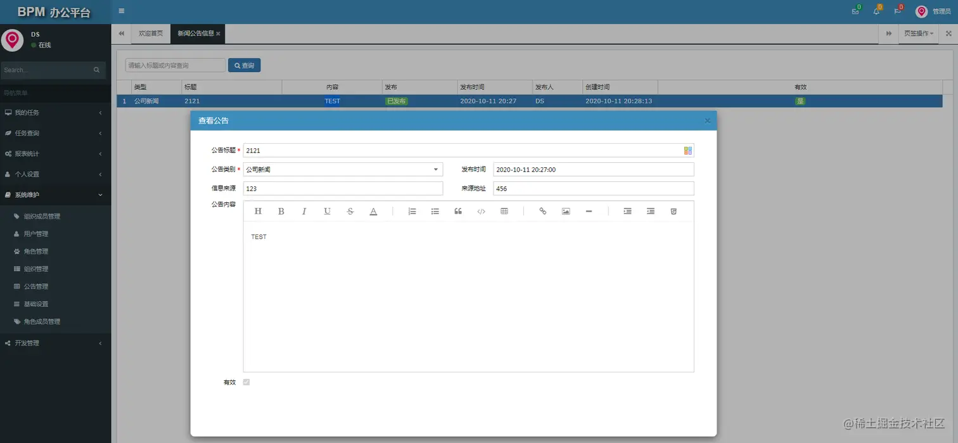Apply underline formatting in editor toolbar
The height and width of the screenshot is (443, 958).
click(x=327, y=211)
